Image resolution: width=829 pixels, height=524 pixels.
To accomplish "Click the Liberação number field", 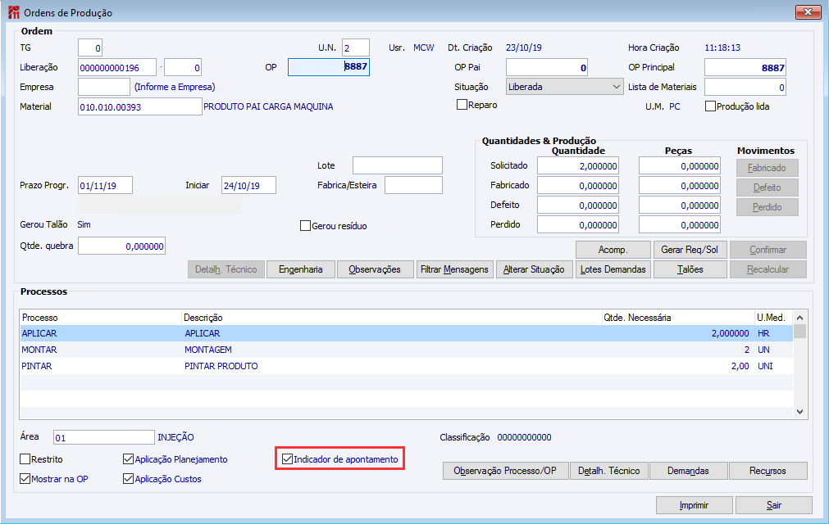I will point(117,67).
